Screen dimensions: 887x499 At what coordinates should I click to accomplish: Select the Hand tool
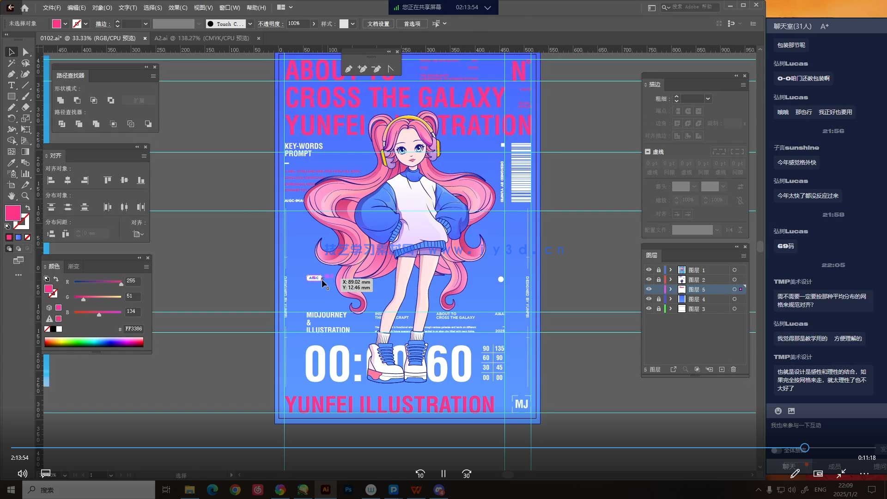tap(11, 196)
